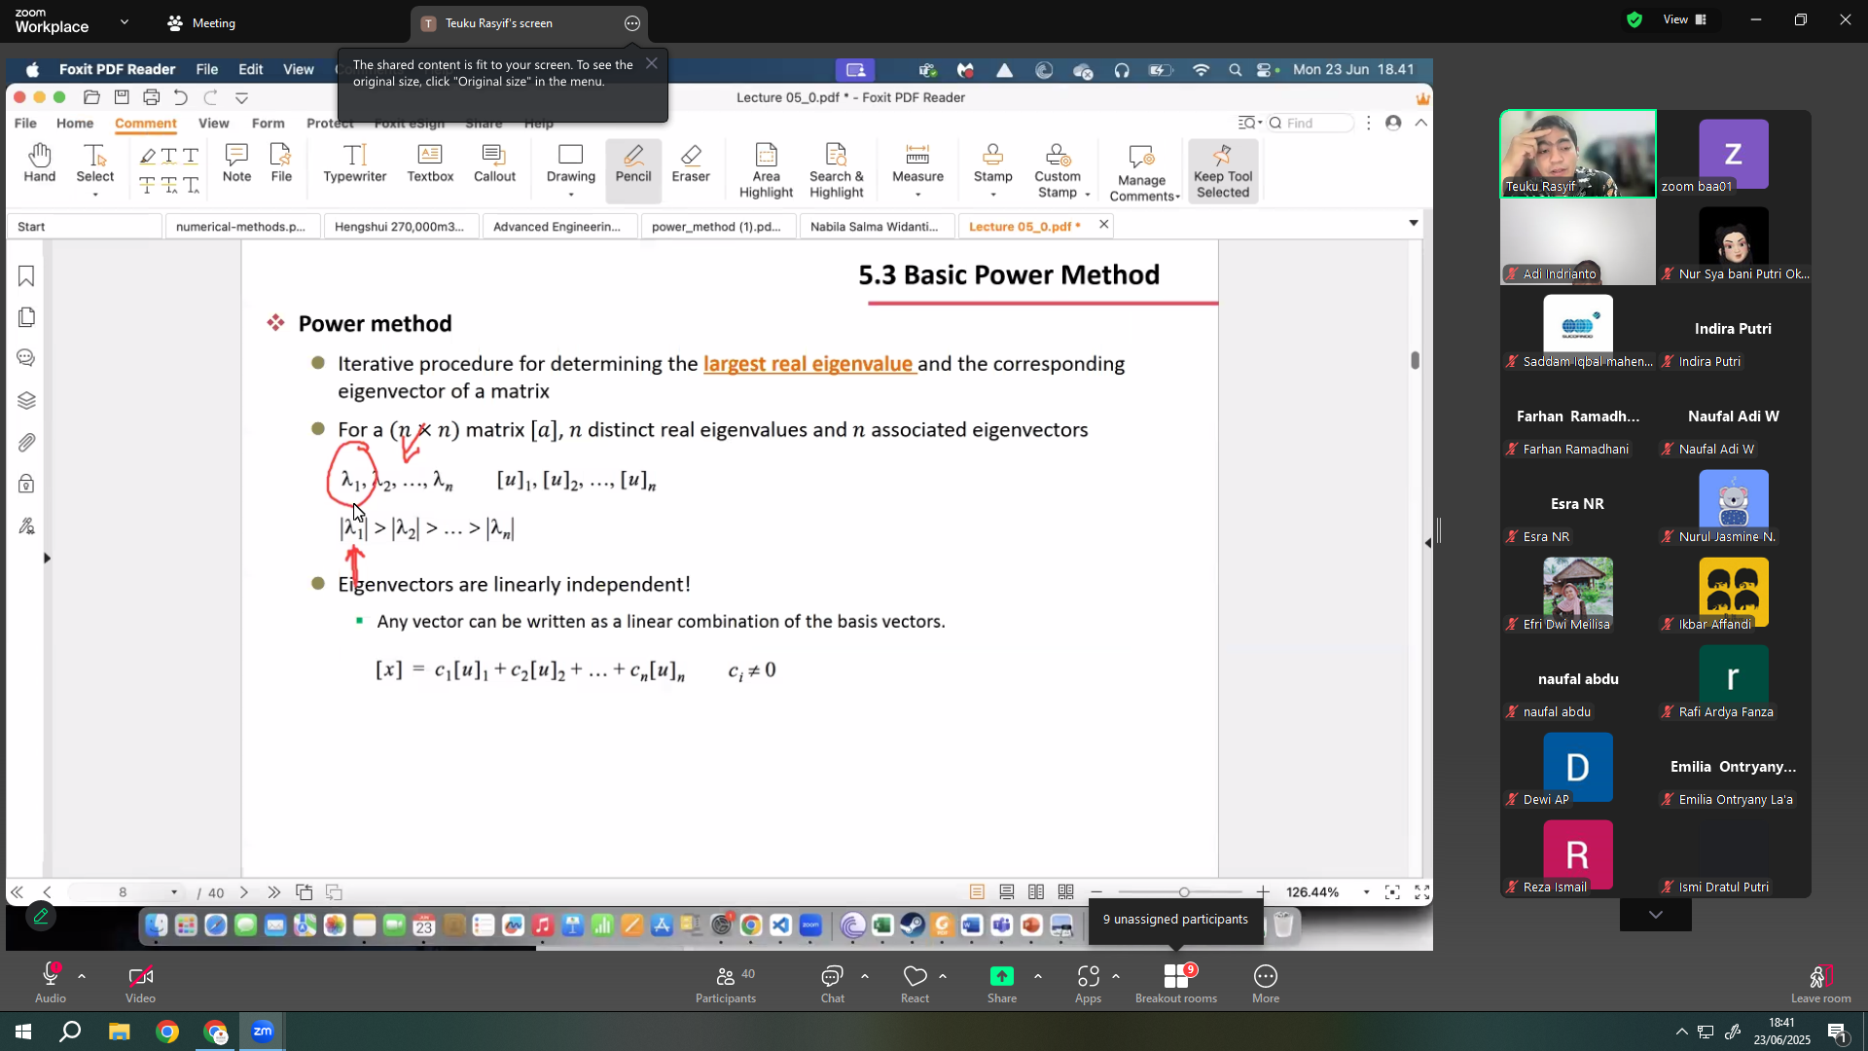Toggle Keep Tool Selected

pyautogui.click(x=1223, y=170)
